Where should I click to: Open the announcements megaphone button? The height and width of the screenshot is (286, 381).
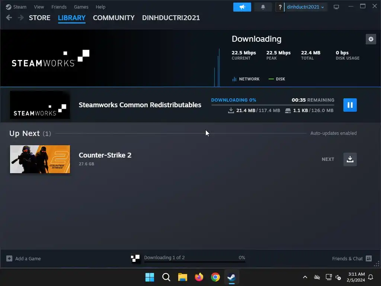(242, 7)
